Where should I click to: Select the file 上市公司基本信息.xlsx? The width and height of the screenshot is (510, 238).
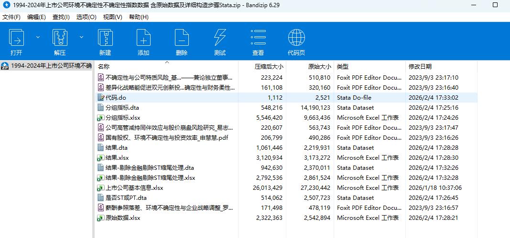pos(134,188)
